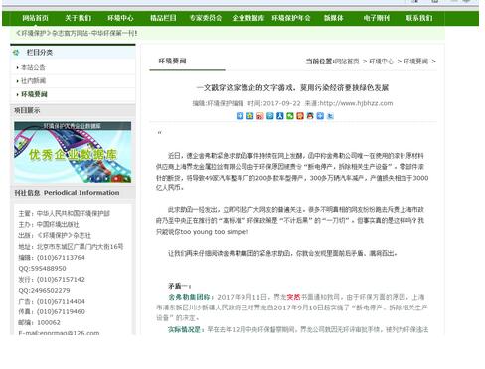Select 电子期刊 from the navigation bar

(377, 18)
